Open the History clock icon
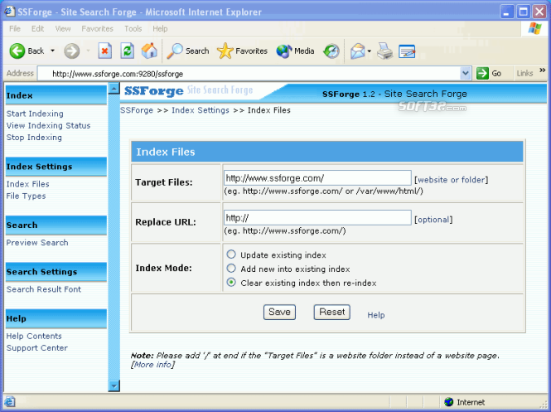This screenshot has width=551, height=412. coord(331,51)
